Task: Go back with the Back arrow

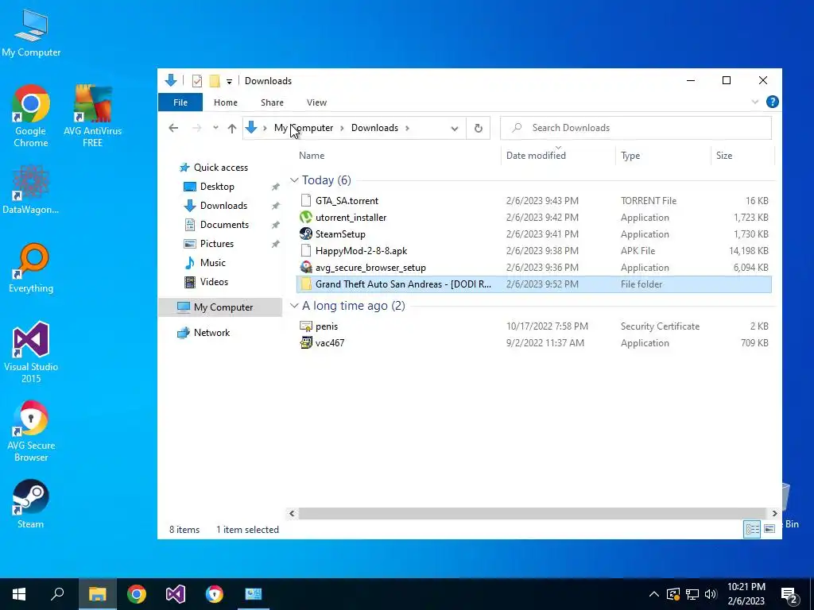Action: (173, 128)
